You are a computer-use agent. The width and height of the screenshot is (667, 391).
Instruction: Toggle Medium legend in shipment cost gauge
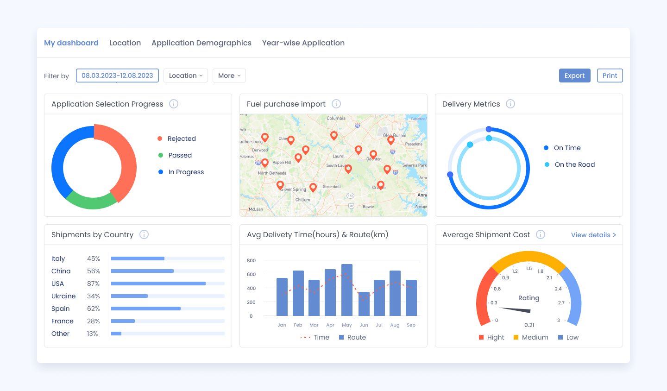pyautogui.click(x=531, y=337)
